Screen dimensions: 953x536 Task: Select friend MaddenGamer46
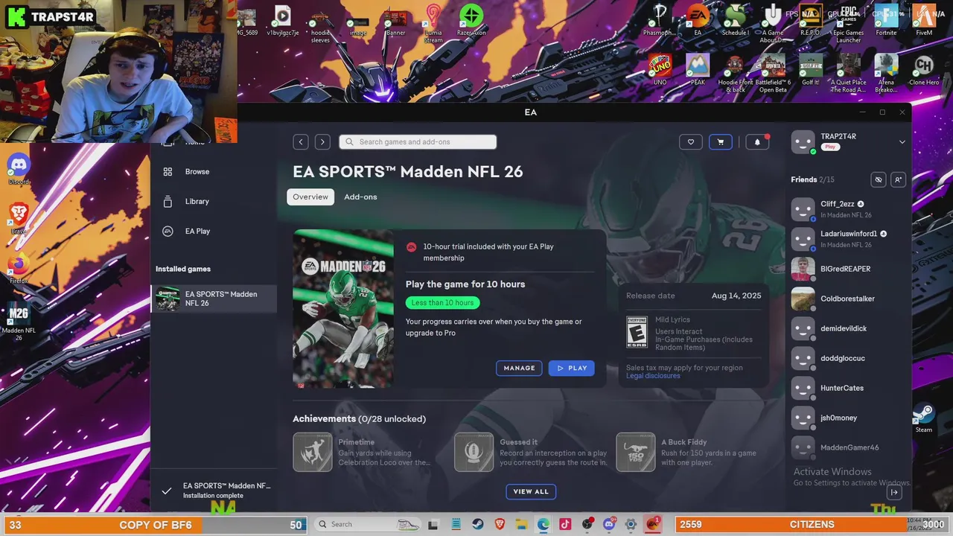click(848, 447)
